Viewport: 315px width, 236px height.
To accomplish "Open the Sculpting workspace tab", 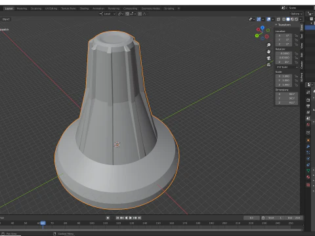I will tap(36, 9).
